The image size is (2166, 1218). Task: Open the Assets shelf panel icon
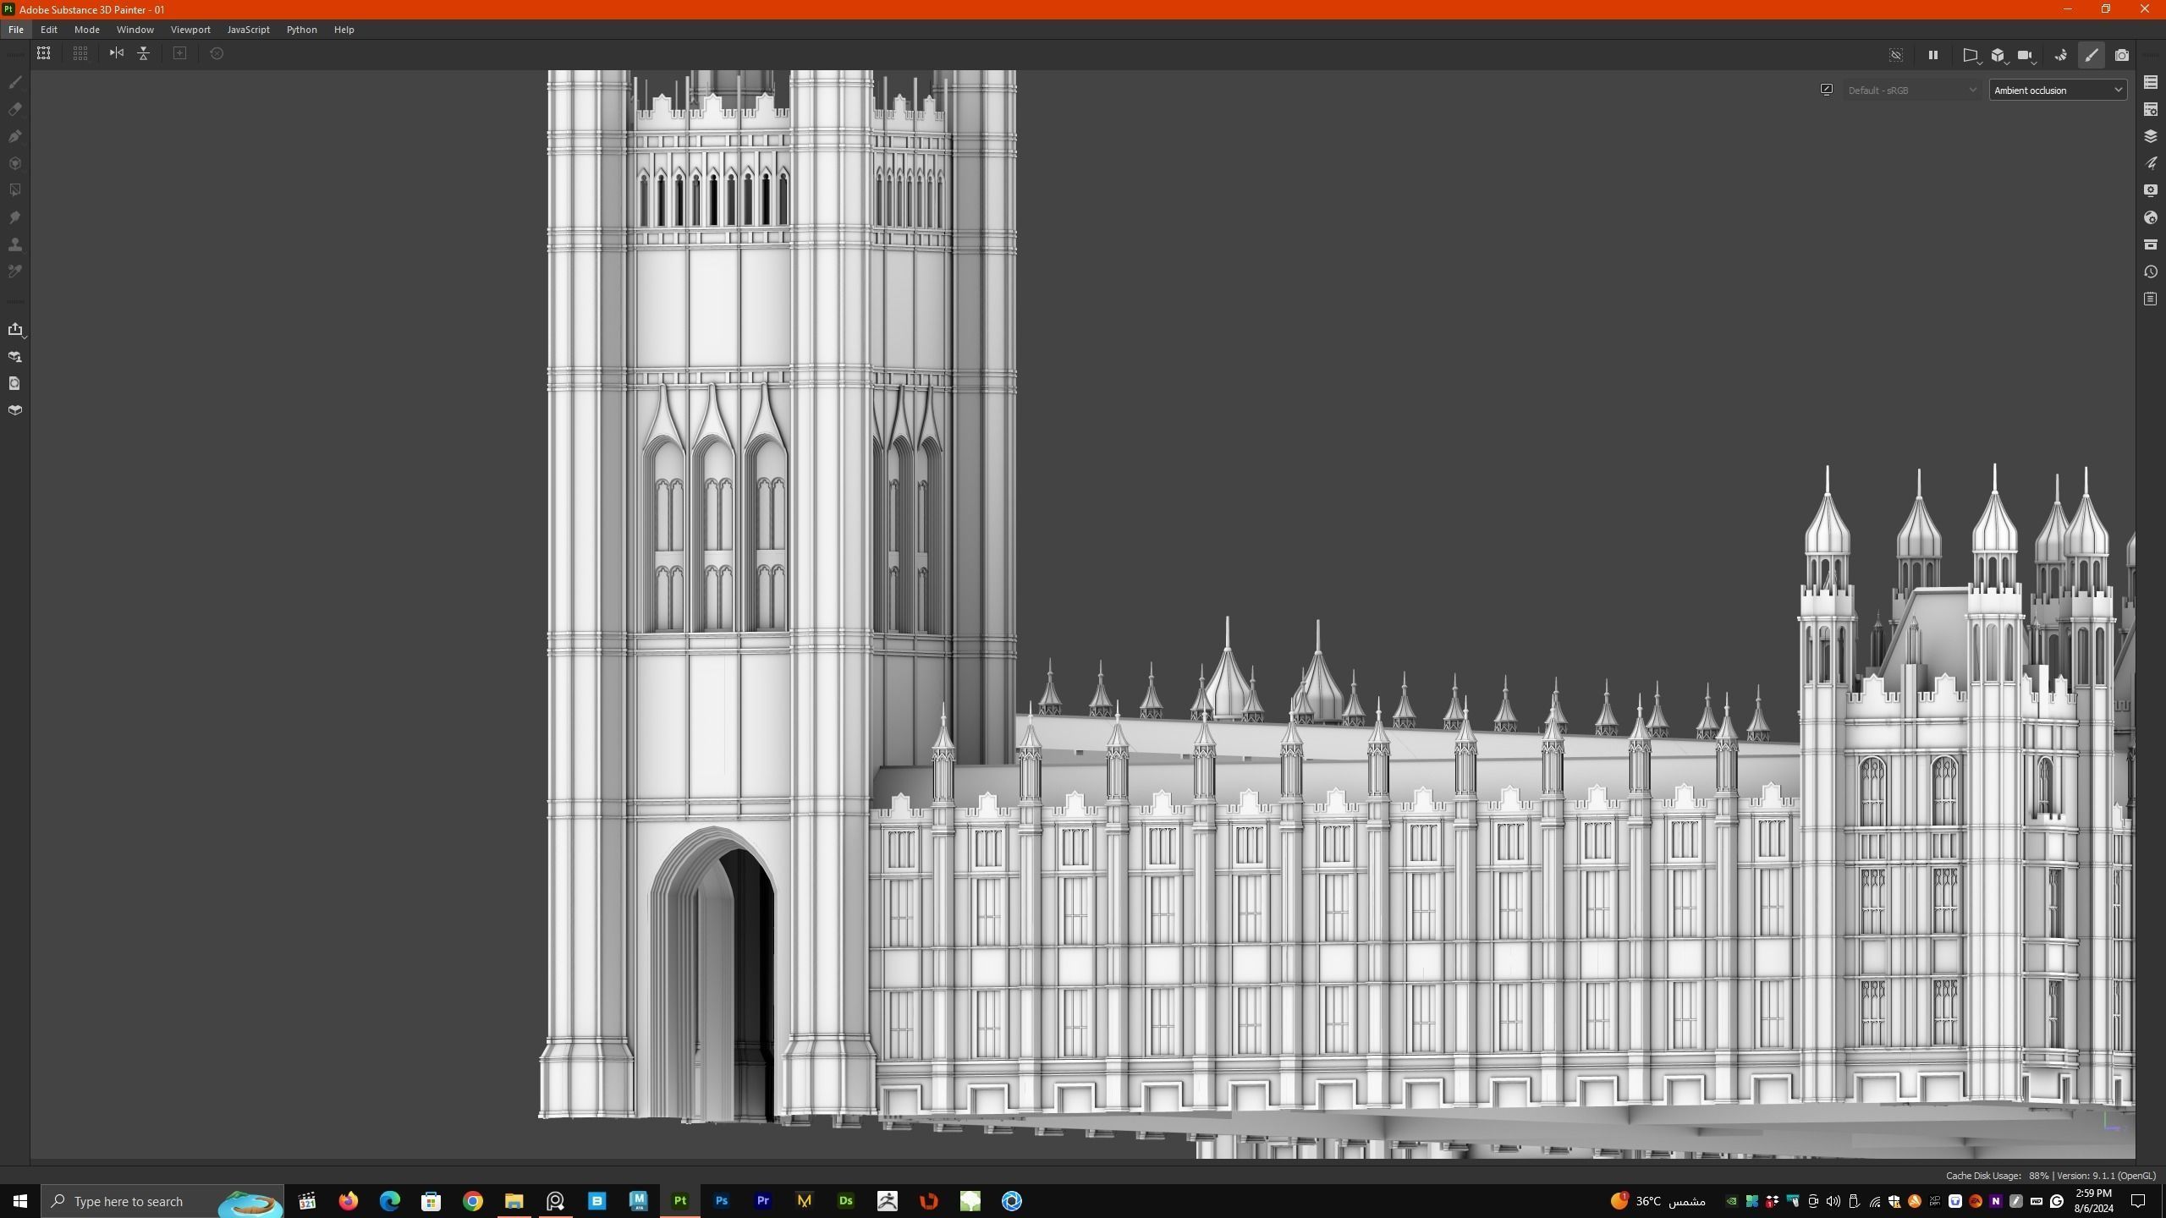click(2151, 244)
